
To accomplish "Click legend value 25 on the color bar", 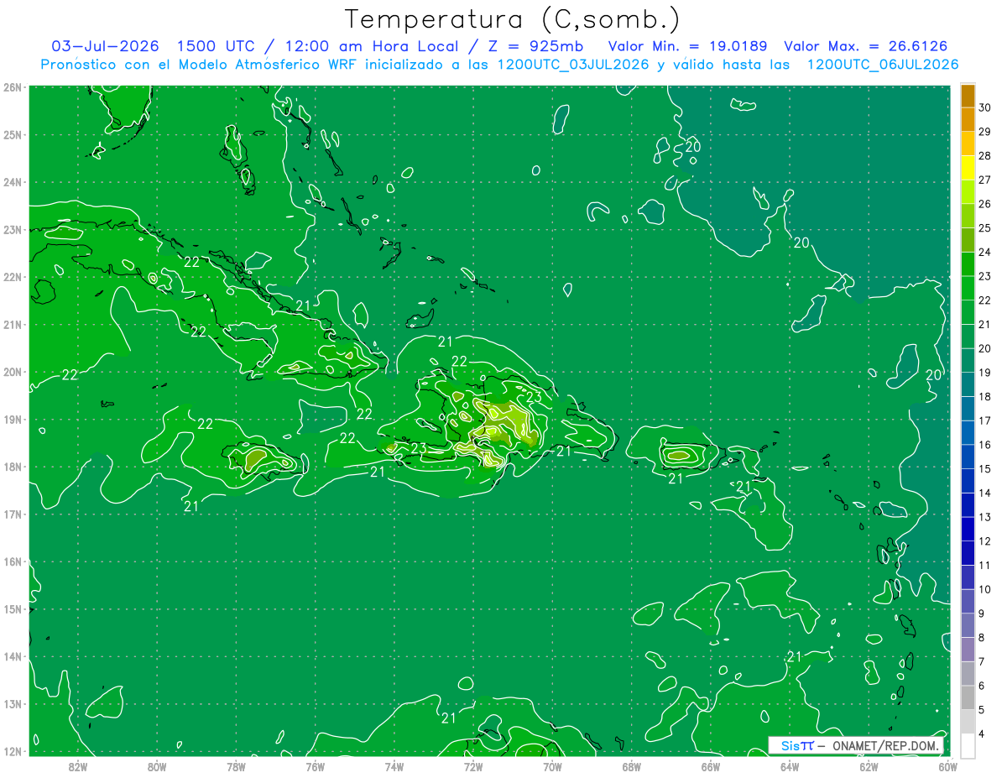I will (984, 227).
